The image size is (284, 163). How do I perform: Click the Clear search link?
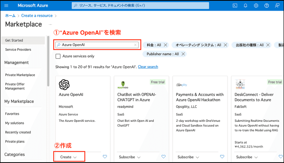click(x=148, y=67)
